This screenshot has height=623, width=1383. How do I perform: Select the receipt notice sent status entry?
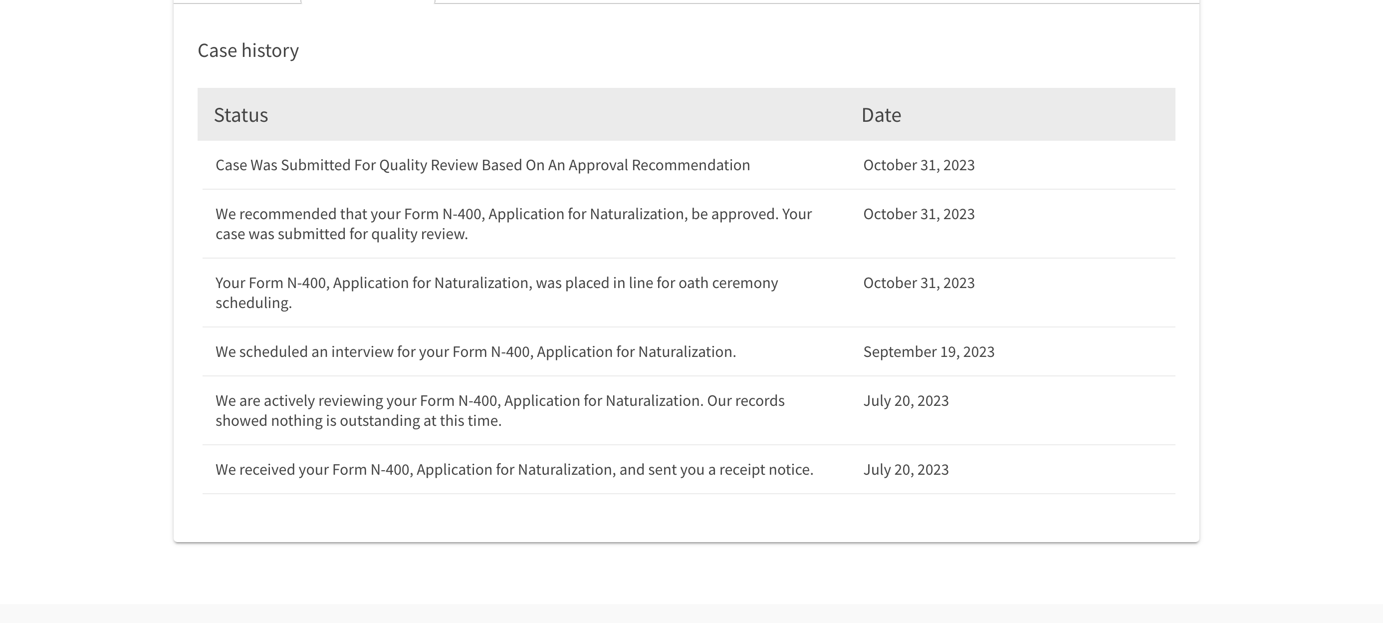click(x=514, y=469)
